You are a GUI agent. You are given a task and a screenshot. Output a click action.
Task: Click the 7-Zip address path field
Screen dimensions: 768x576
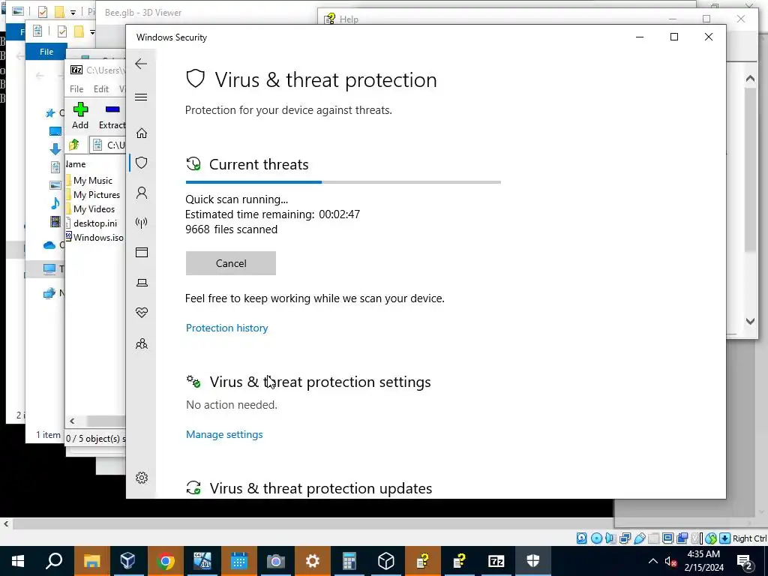point(108,145)
